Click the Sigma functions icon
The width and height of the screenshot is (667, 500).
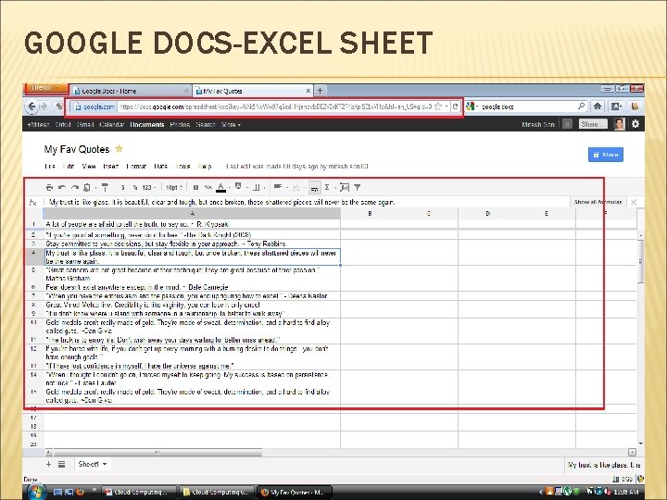pyautogui.click(x=327, y=187)
